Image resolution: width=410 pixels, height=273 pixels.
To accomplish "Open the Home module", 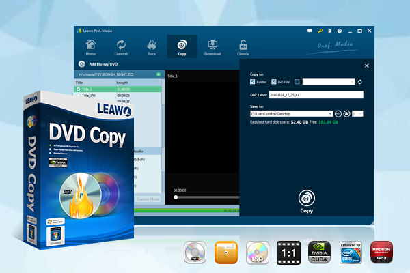I will click(91, 47).
